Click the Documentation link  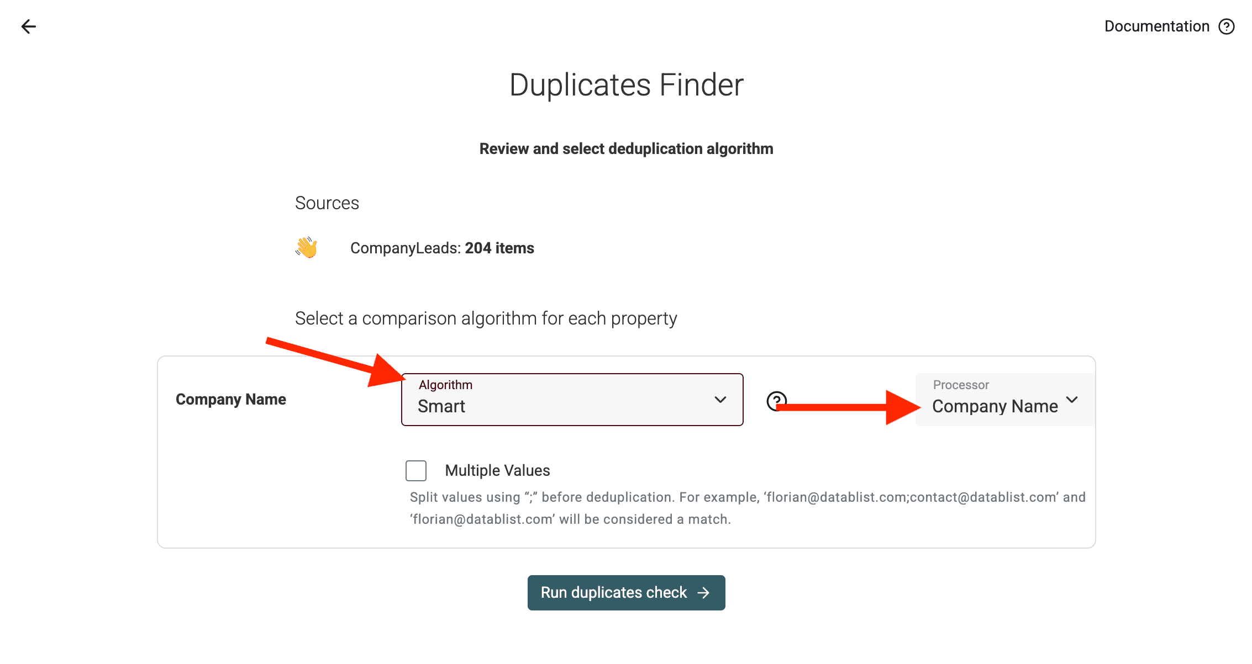coord(1157,26)
